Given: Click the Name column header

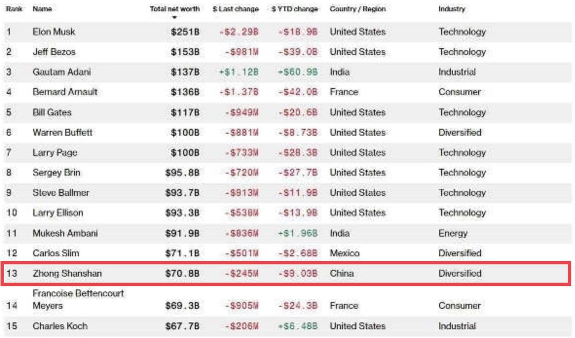Looking at the screenshot, I should (42, 9).
